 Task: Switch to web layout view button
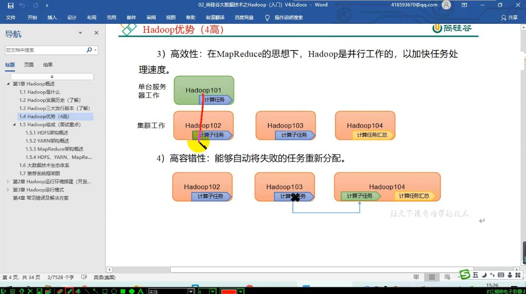(x=447, y=277)
